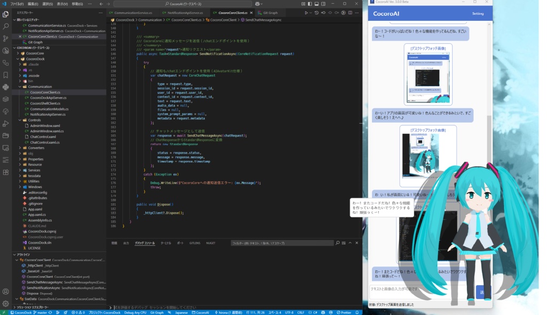This screenshot has width=547, height=315.
Task: Open the Search view in activity bar
Action: [5, 27]
